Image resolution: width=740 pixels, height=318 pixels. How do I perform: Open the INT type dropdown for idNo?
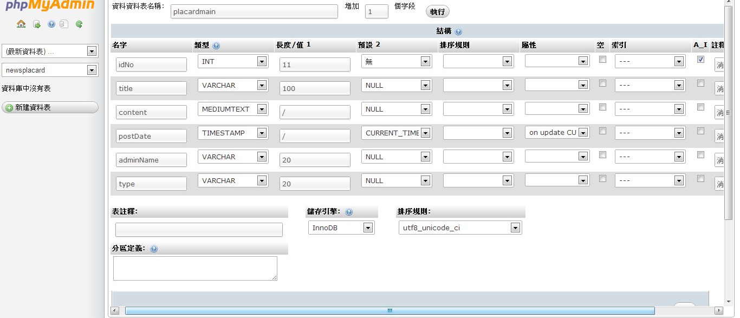click(233, 61)
